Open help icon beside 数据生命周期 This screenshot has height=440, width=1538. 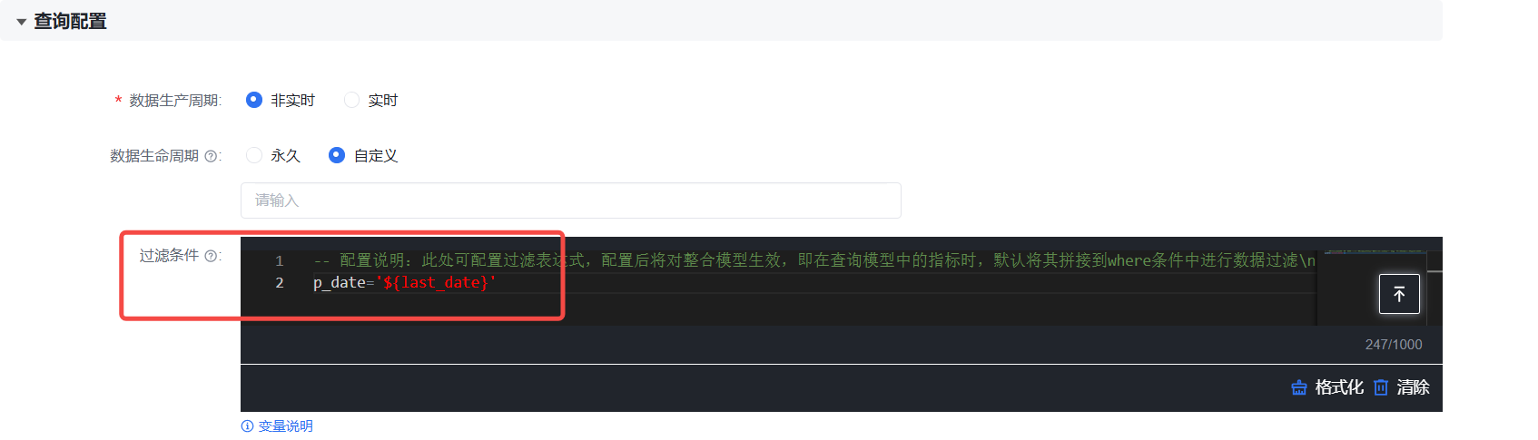tap(211, 156)
